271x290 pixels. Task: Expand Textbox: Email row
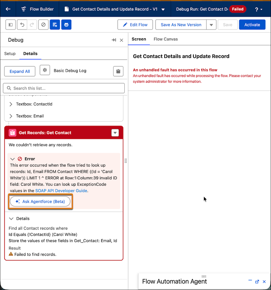11,116
